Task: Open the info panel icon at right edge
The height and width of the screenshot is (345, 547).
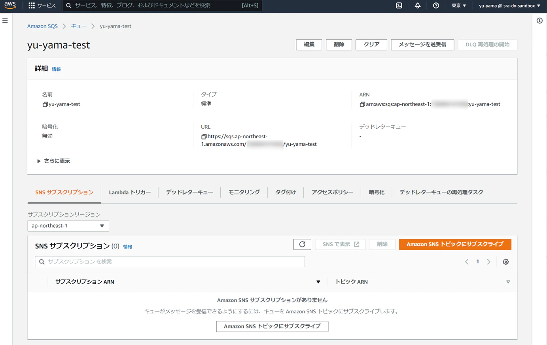Action: 539,21
